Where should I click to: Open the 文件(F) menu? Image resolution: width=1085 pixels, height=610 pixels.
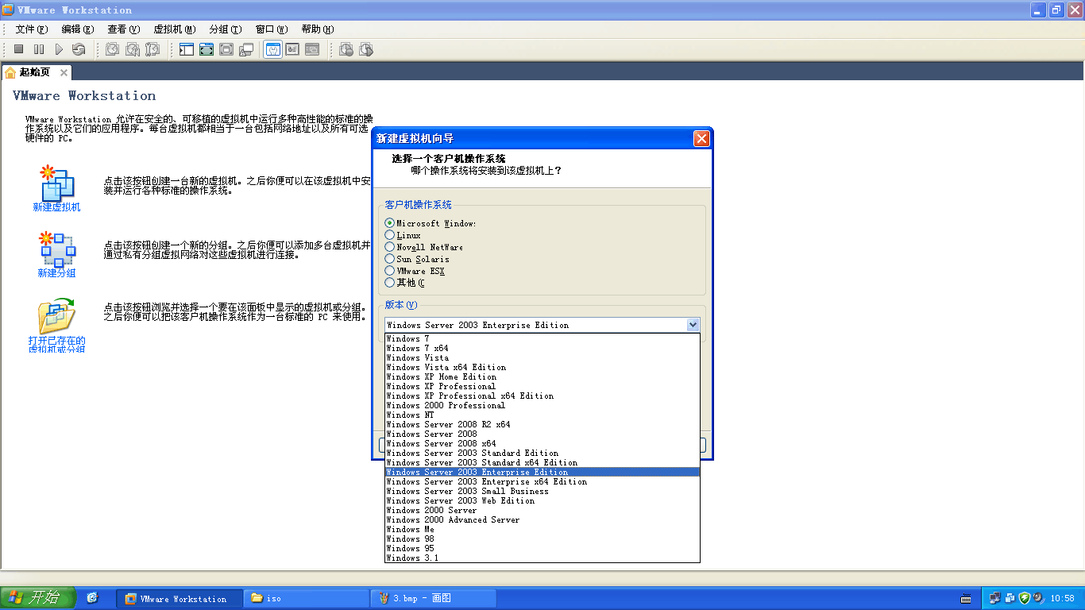(32, 29)
